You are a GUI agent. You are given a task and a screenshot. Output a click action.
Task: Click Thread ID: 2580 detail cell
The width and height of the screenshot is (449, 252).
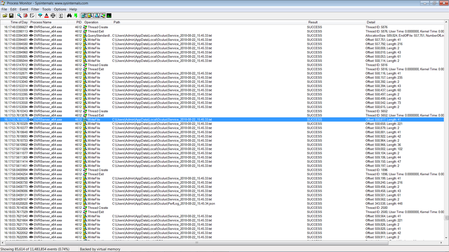pyautogui.click(x=376, y=208)
